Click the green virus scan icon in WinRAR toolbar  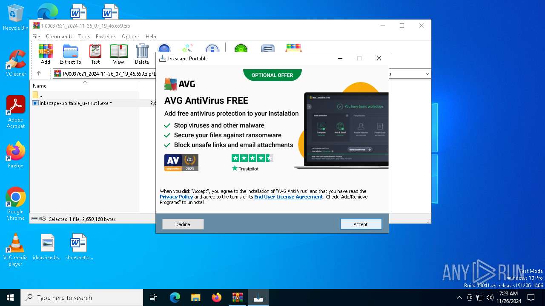pyautogui.click(x=241, y=49)
